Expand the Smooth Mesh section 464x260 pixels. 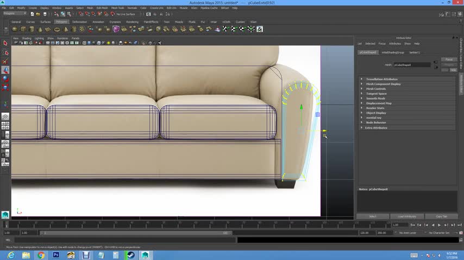(x=375, y=99)
